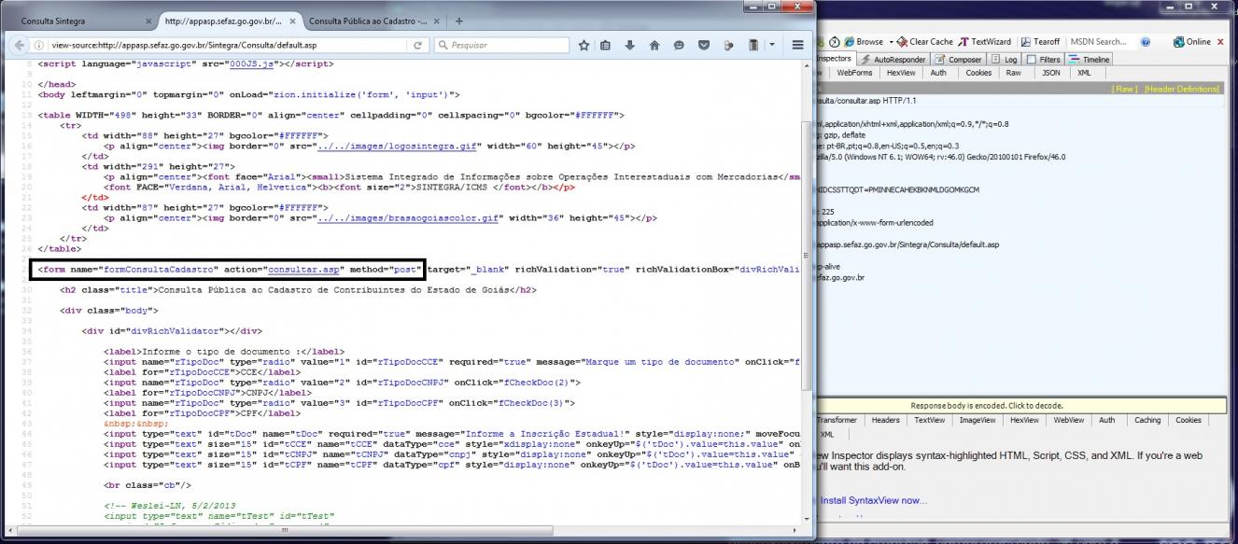Go to Firefox home page icon
The height and width of the screenshot is (544, 1238).
click(654, 45)
